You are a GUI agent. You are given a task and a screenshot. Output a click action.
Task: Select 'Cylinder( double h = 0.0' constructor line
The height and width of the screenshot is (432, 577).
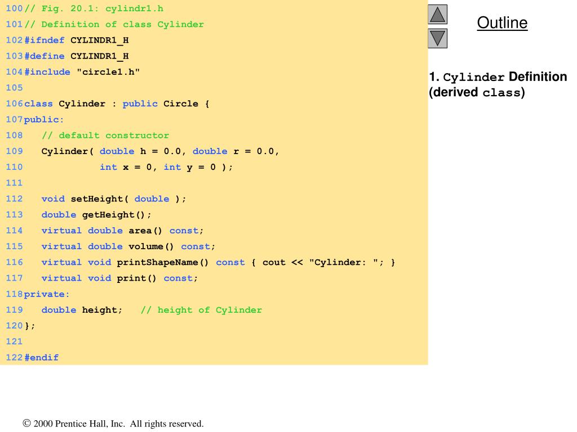coord(160,151)
